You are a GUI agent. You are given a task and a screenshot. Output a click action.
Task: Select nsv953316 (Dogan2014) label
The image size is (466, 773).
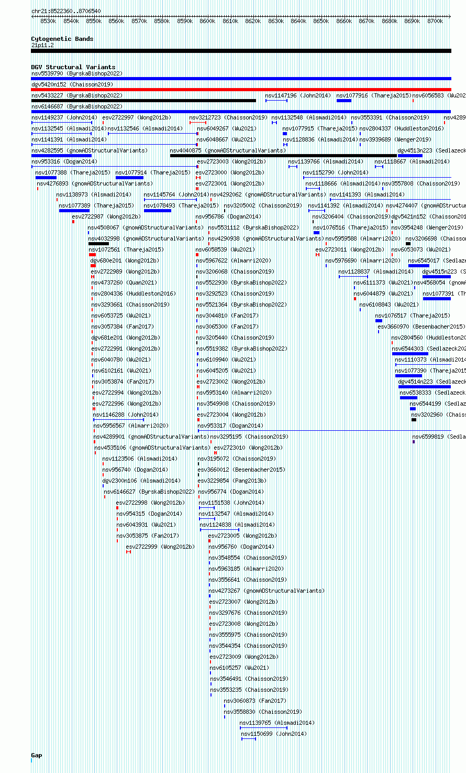click(x=64, y=161)
